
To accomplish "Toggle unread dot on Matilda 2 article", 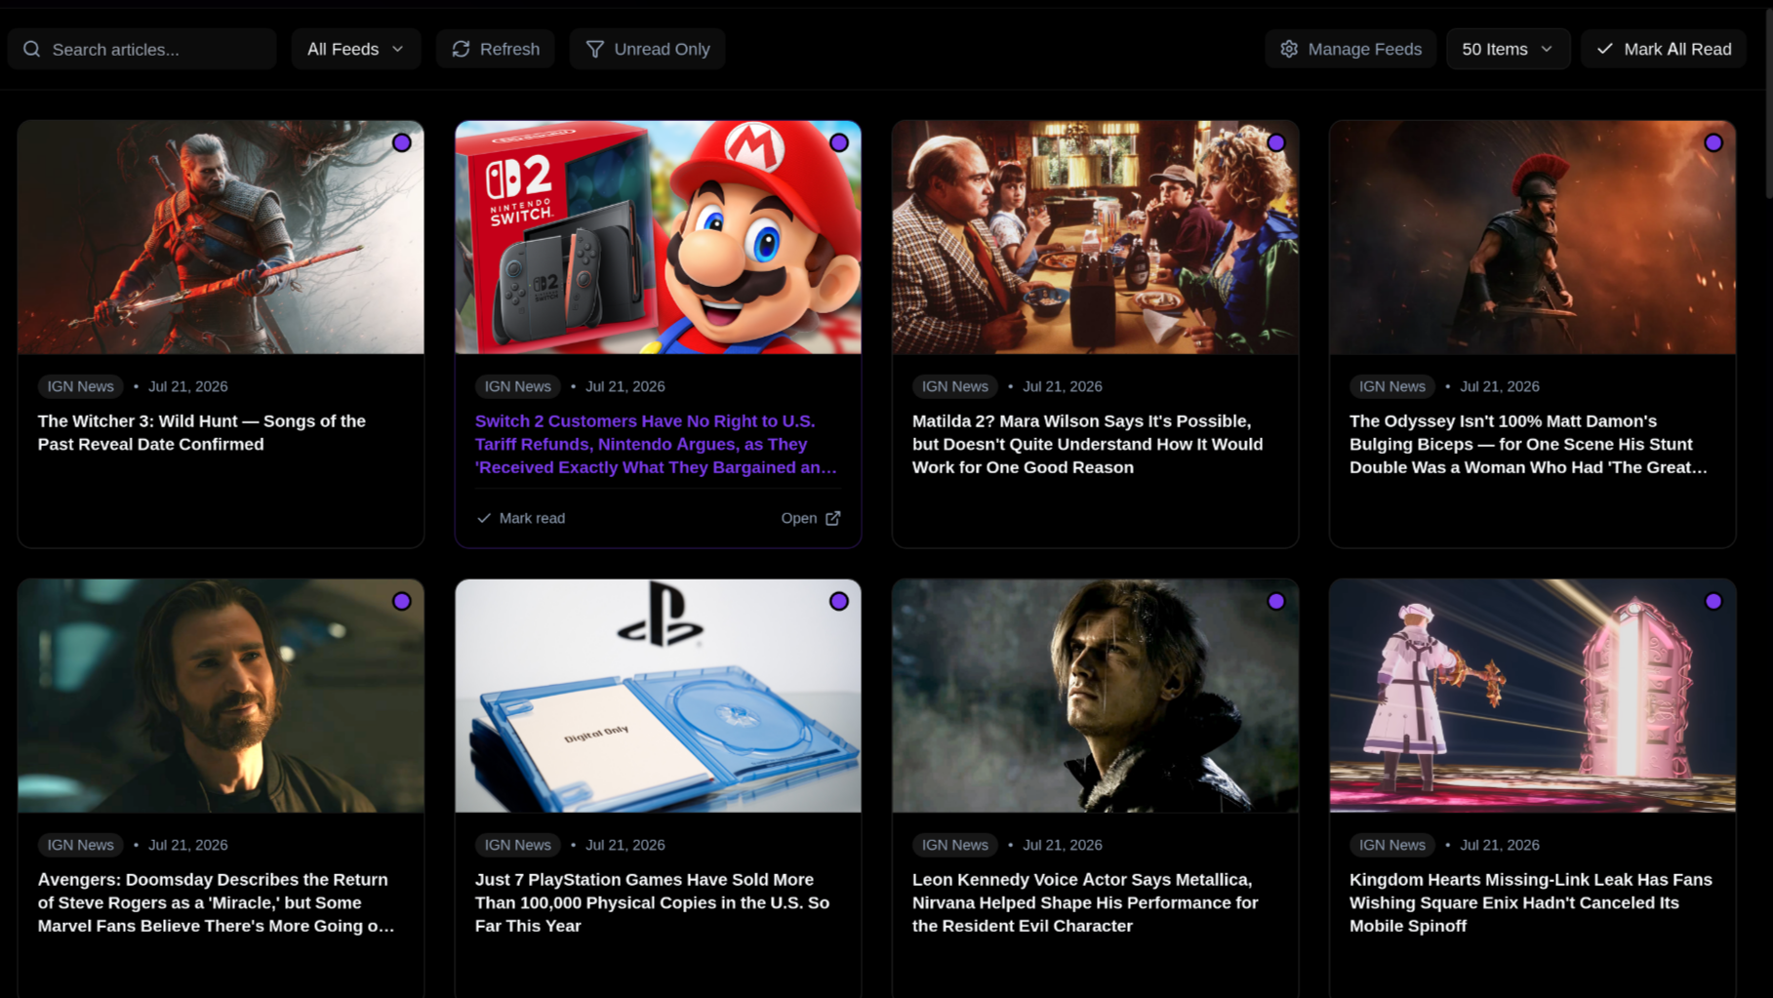I will (1276, 142).
